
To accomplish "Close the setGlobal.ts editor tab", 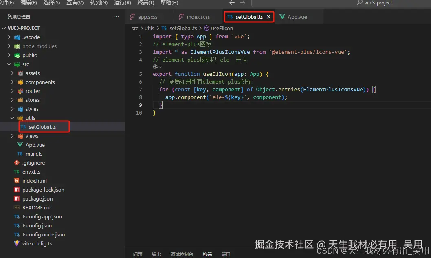I will pos(268,17).
